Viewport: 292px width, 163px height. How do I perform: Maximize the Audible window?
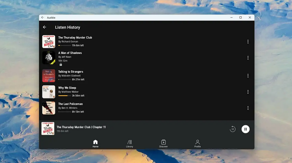241,17
